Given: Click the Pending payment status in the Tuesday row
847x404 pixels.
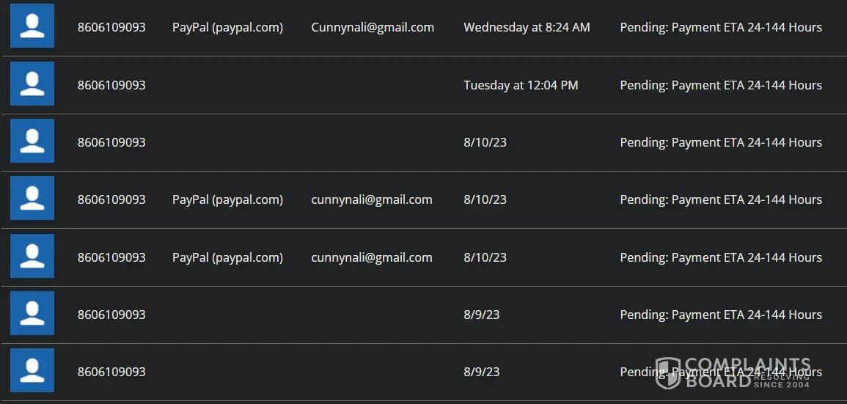Looking at the screenshot, I should (x=721, y=85).
